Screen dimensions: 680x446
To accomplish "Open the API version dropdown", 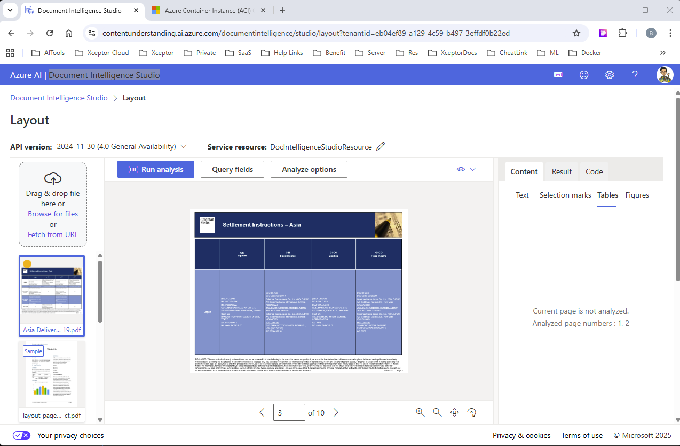I will pos(184,146).
